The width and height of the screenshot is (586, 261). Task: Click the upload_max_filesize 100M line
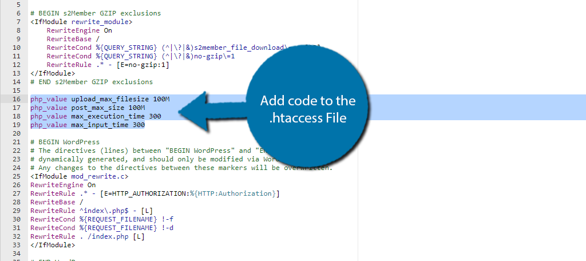(100, 99)
